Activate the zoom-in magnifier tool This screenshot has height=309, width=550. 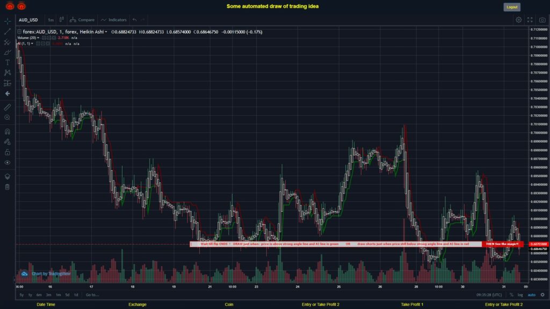pos(8,117)
